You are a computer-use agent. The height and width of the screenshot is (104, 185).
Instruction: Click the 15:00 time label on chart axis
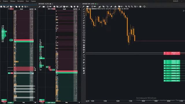pyautogui.click(x=105, y=101)
